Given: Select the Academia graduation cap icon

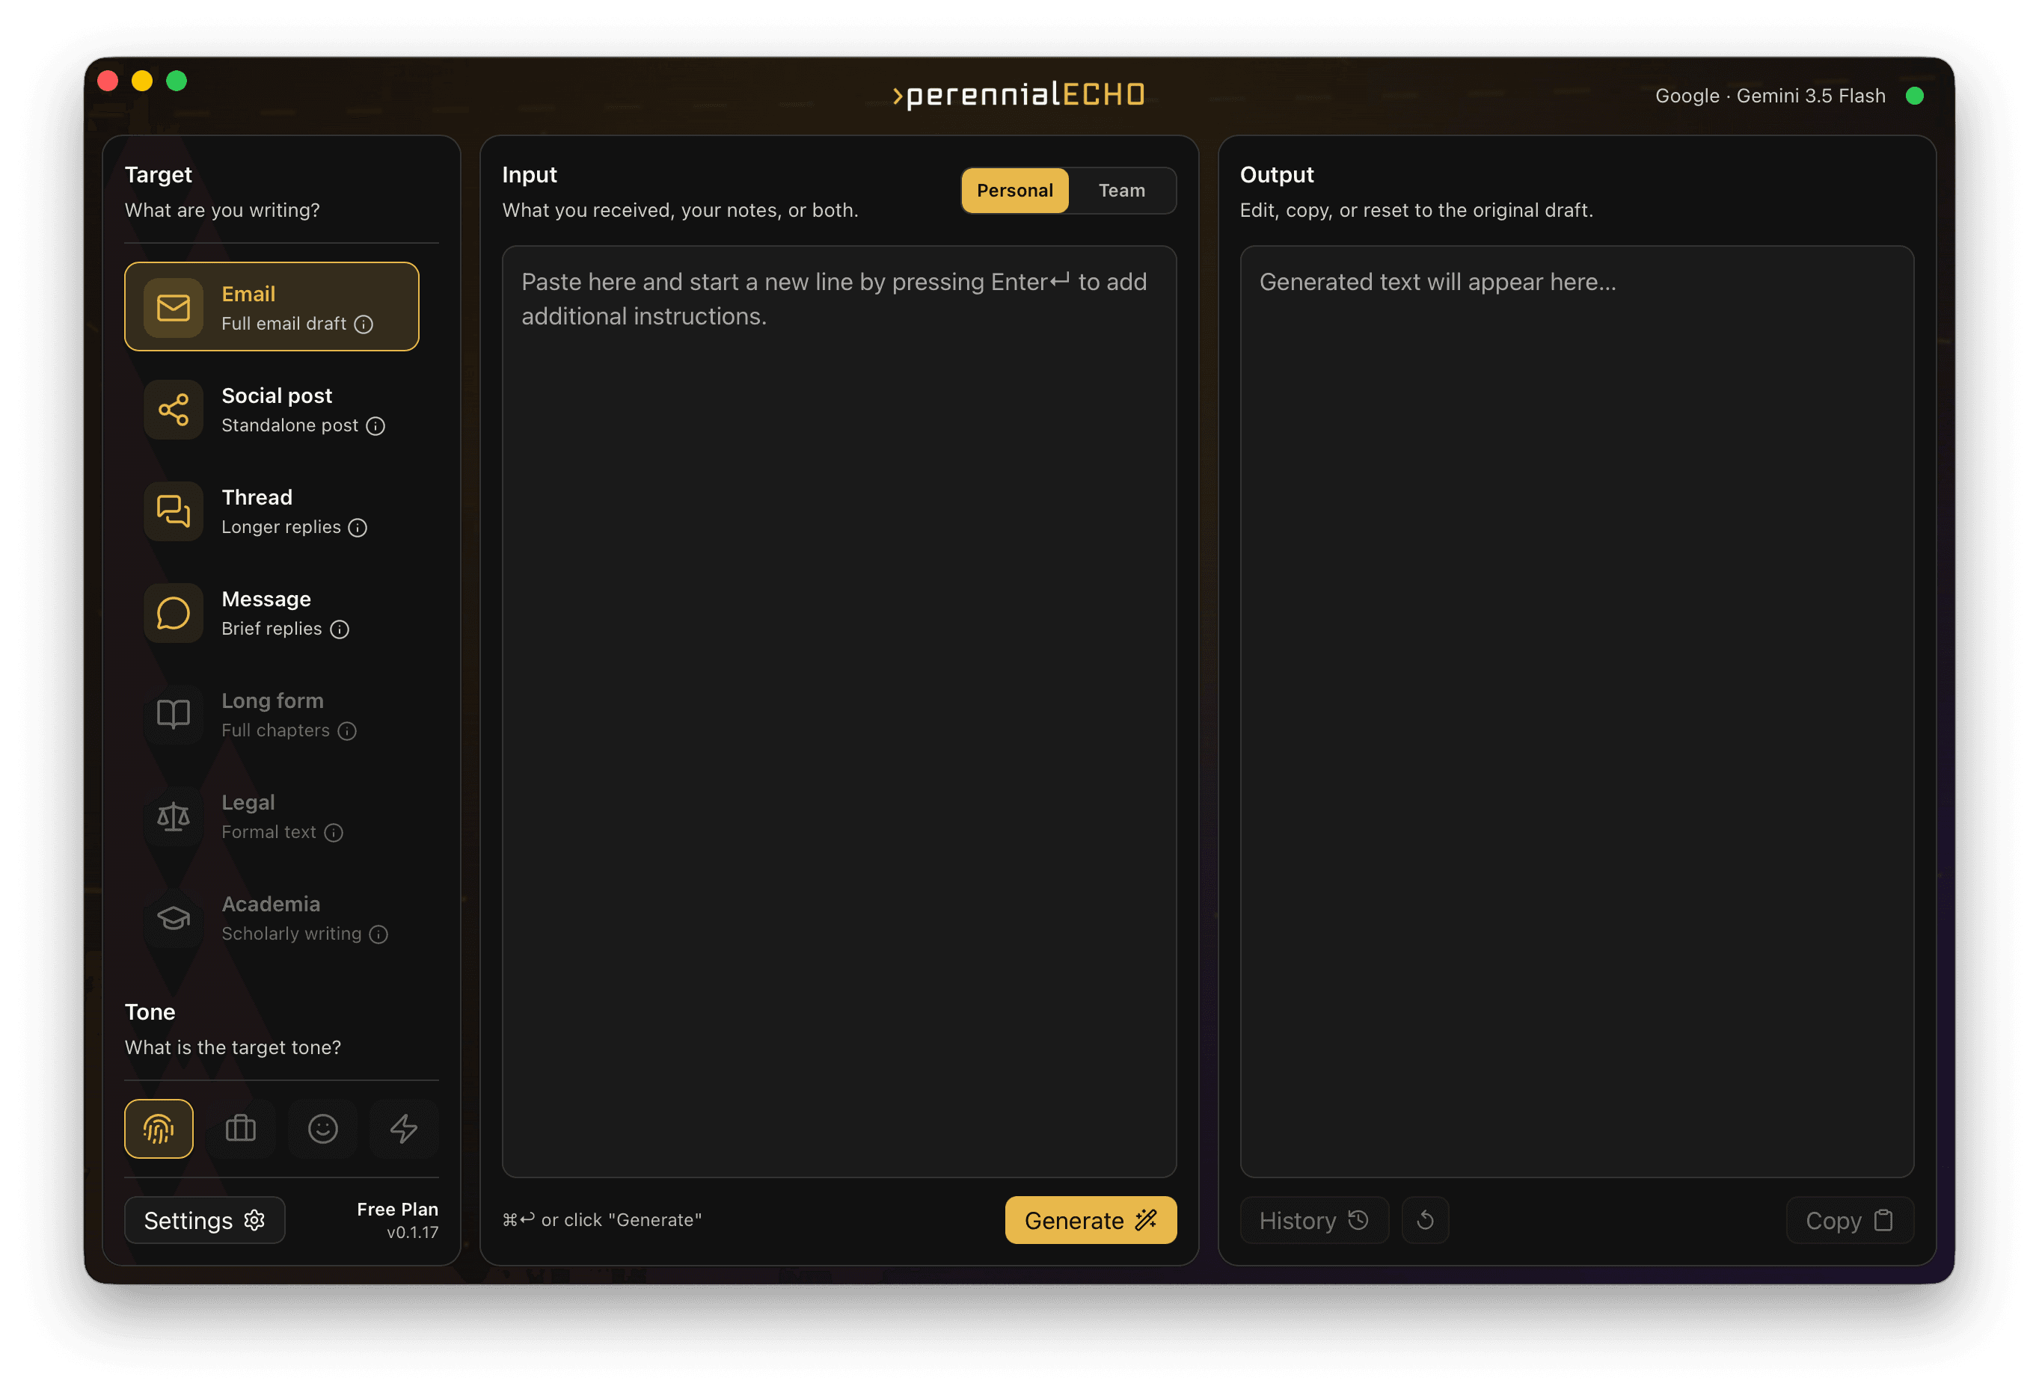Looking at the screenshot, I should pos(173,918).
